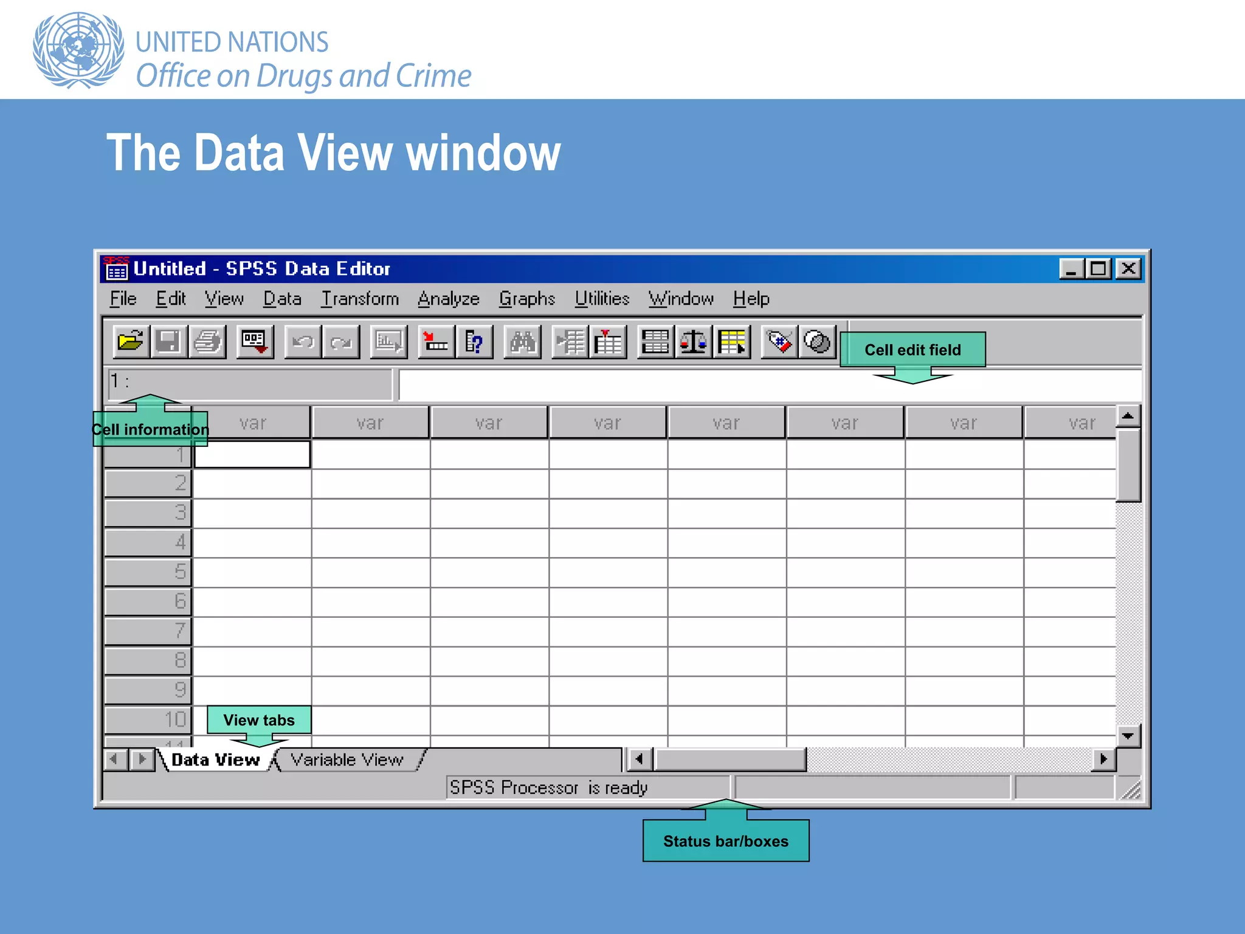
Task: Open the Variables info icon
Action: tap(474, 342)
